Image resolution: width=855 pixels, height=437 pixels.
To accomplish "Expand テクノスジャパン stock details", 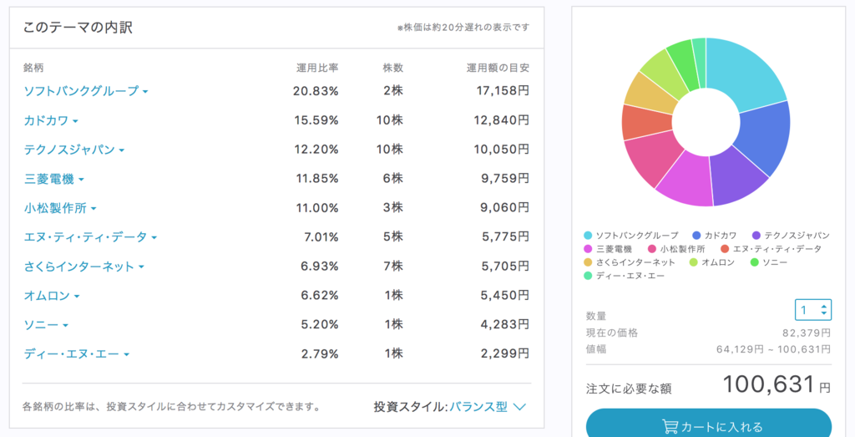I will coord(74,150).
